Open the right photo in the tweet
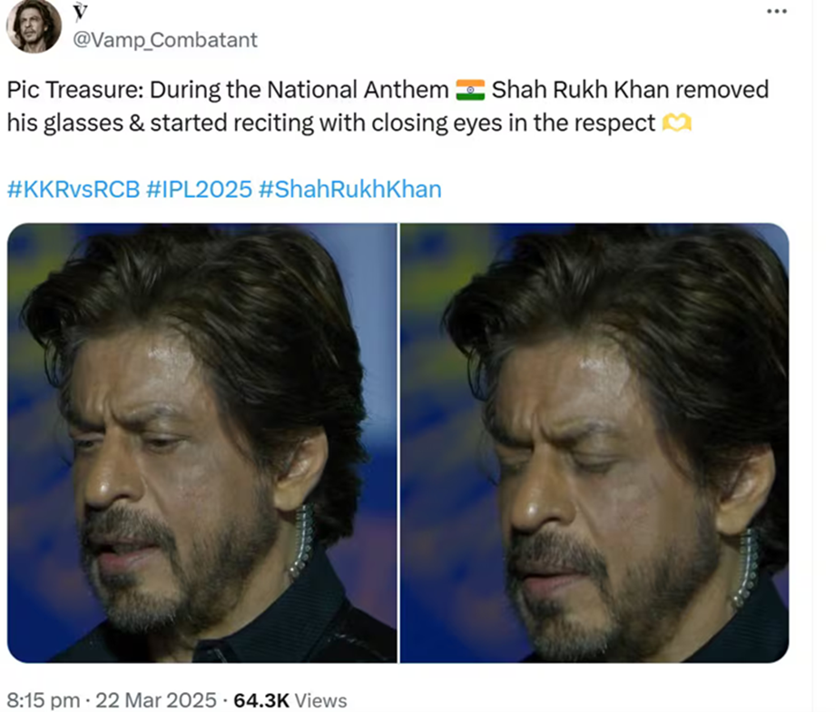The width and height of the screenshot is (835, 712). [594, 442]
